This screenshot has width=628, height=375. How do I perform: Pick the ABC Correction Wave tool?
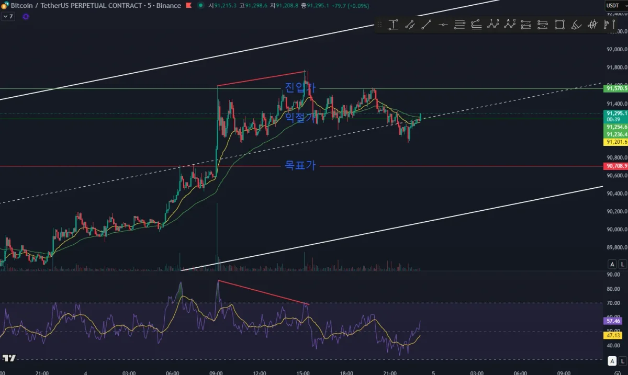pos(509,25)
